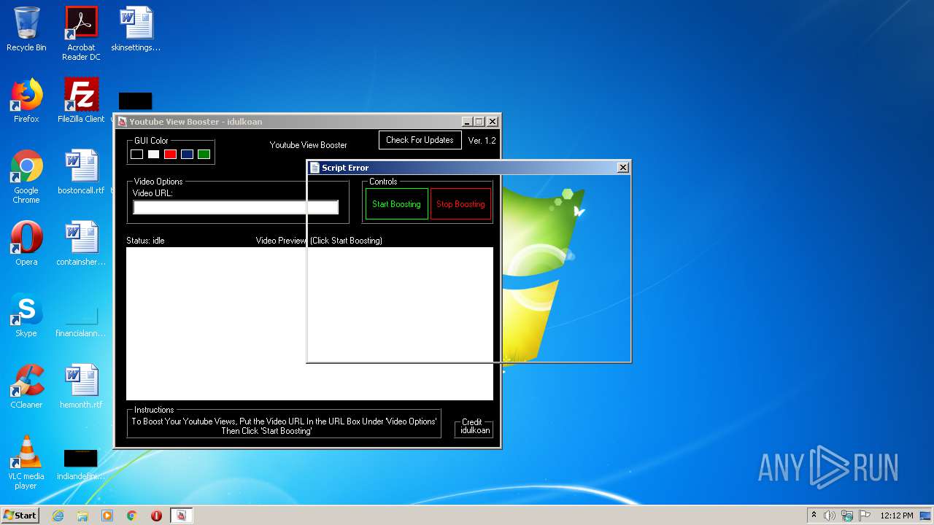Open the bostoncall.rtf document icon
The width and height of the screenshot is (934, 525).
coord(81,172)
